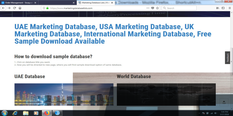Toggle the sidebars icon

click(223, 8)
